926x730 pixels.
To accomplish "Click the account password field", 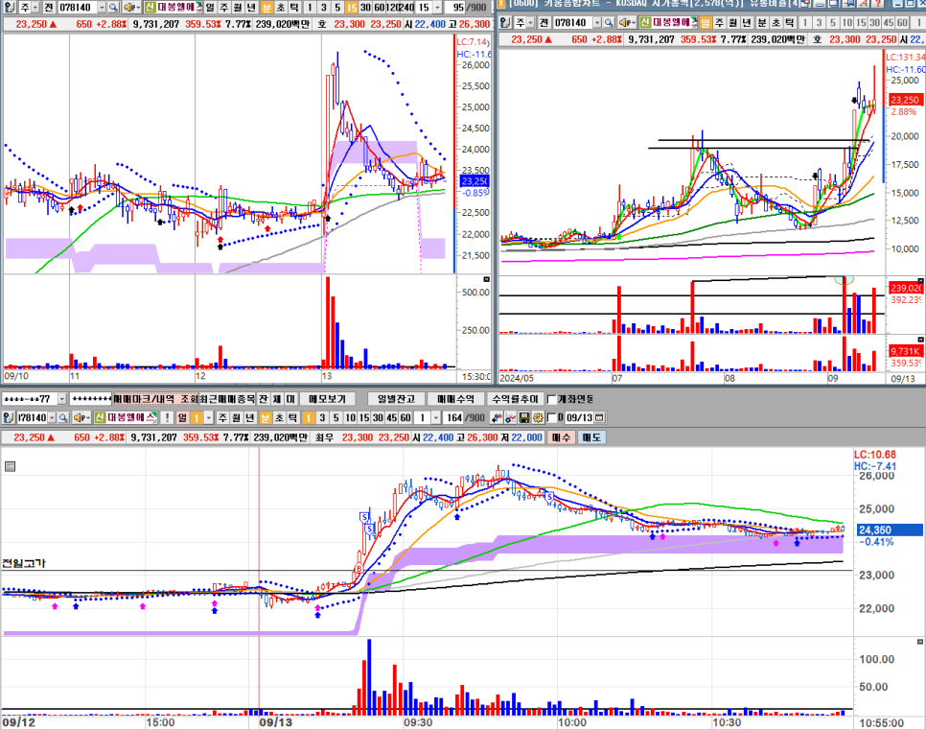I will click(91, 400).
